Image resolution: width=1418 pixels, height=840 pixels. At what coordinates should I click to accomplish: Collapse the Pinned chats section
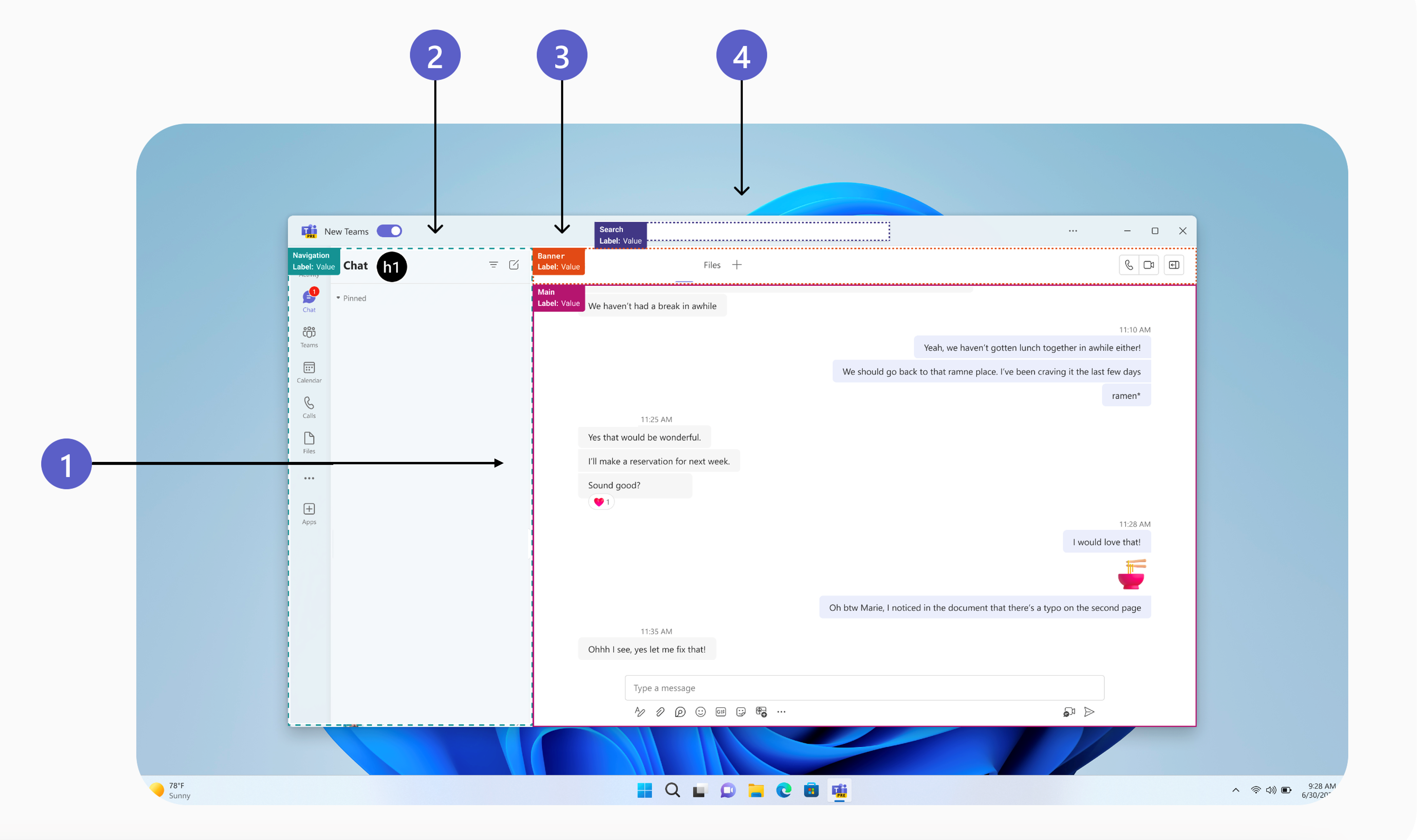(338, 298)
